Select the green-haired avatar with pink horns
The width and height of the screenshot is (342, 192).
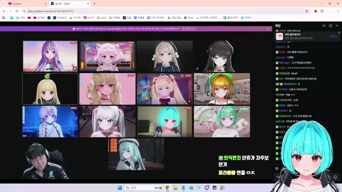222,122
